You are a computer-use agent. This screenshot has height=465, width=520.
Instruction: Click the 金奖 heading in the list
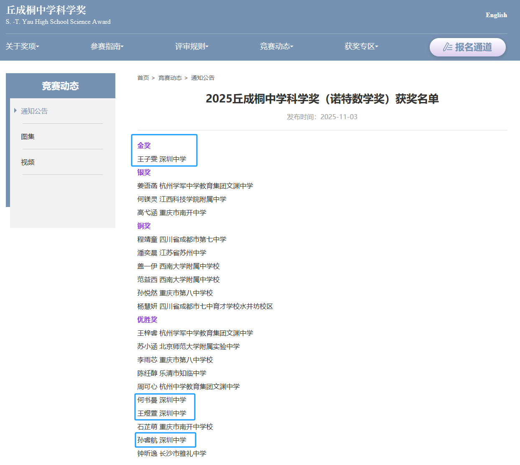coord(144,146)
